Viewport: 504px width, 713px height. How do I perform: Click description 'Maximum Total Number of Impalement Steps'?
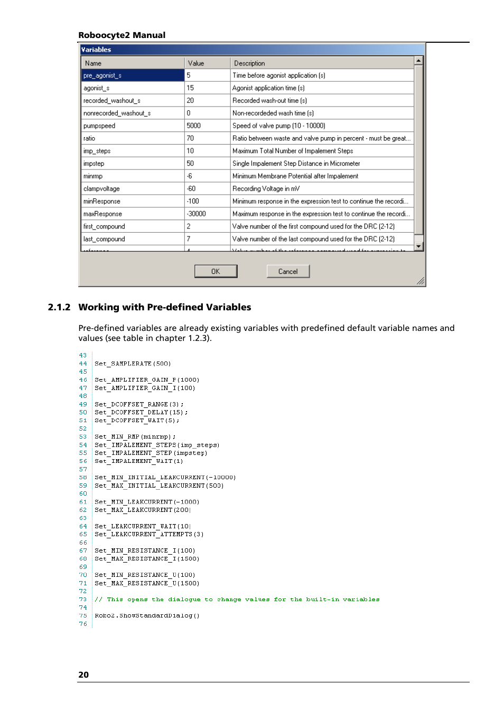tap(293, 151)
